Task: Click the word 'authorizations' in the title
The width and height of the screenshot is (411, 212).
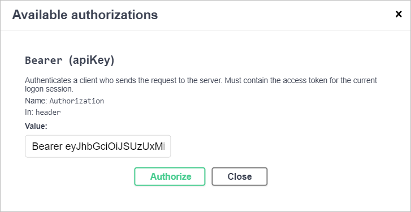Action: pos(115,15)
